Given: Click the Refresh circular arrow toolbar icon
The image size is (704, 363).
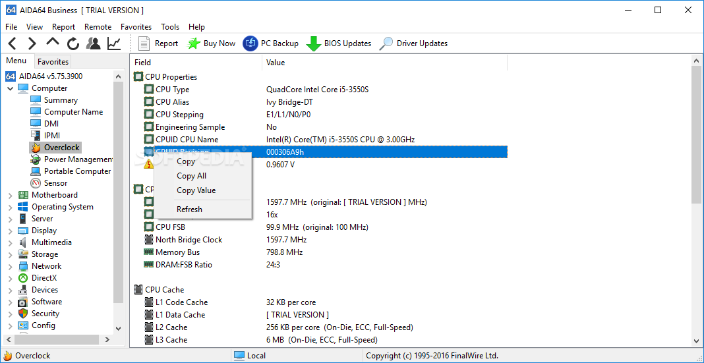Looking at the screenshot, I should 73,43.
